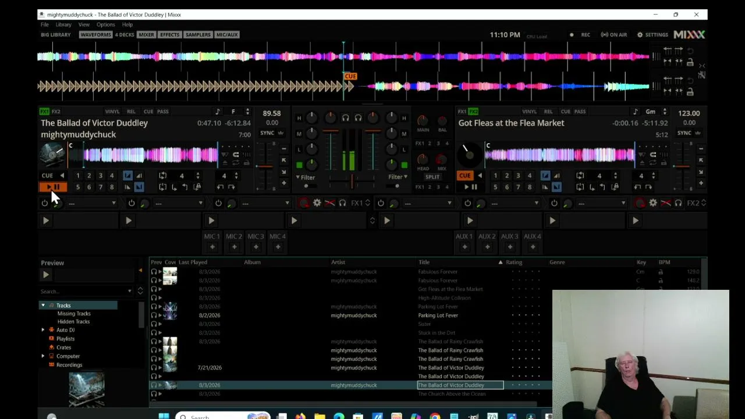Open FX1 effect unit settings gear

tap(317, 203)
